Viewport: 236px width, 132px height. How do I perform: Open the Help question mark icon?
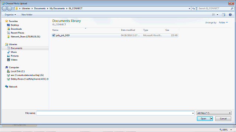[x=230, y=15]
